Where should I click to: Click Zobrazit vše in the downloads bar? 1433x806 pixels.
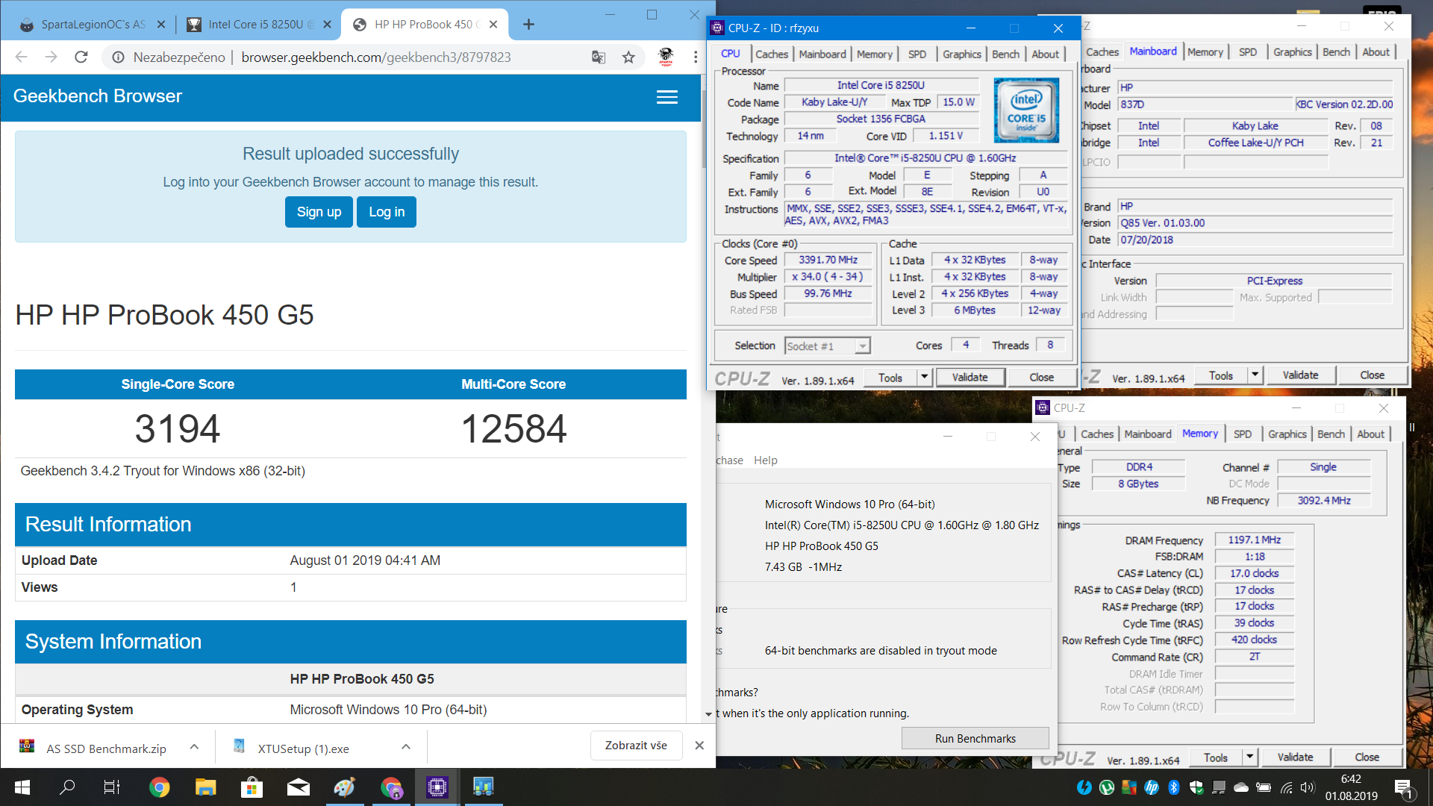tap(636, 745)
